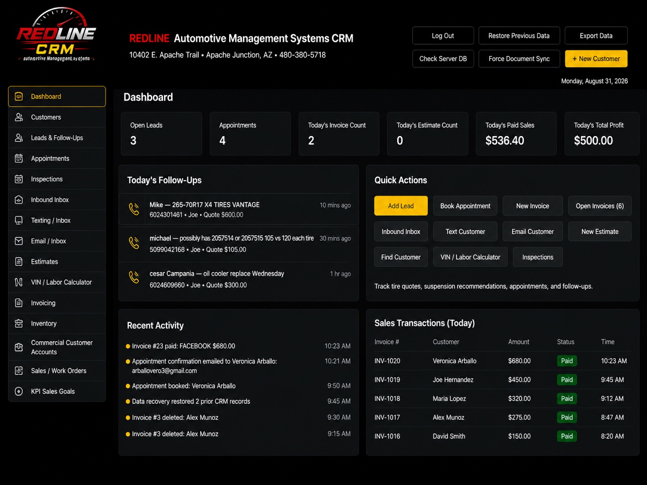Click Paid status badge for INV-1016

(567, 436)
